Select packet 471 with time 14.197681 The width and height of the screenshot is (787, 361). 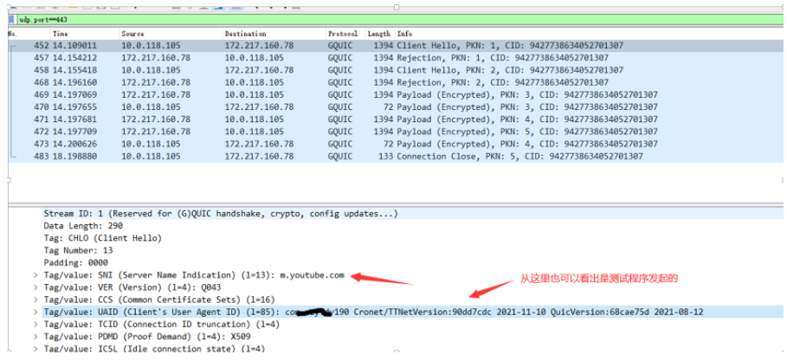(x=396, y=119)
